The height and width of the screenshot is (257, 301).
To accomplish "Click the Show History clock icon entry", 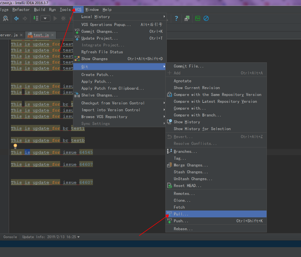I will tap(170, 122).
